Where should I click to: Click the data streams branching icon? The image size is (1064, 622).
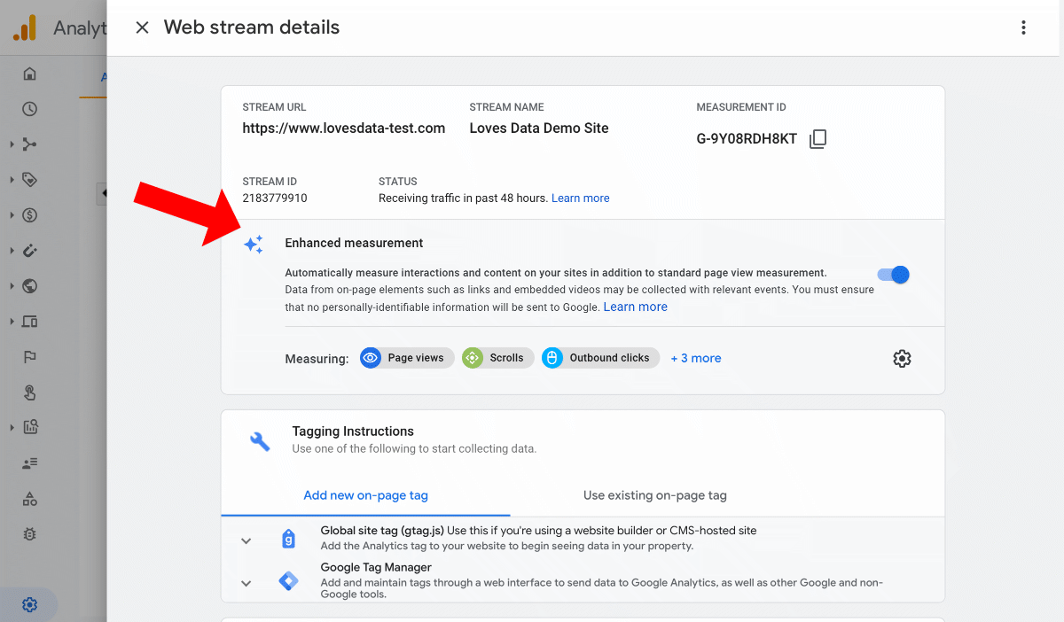click(x=28, y=144)
